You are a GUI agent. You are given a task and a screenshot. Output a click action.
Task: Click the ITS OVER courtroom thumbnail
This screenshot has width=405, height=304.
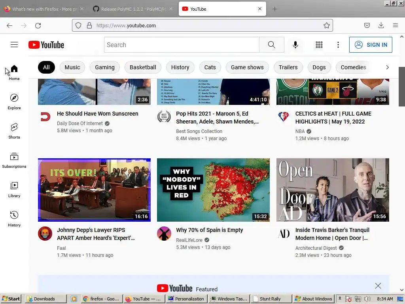tap(94, 190)
